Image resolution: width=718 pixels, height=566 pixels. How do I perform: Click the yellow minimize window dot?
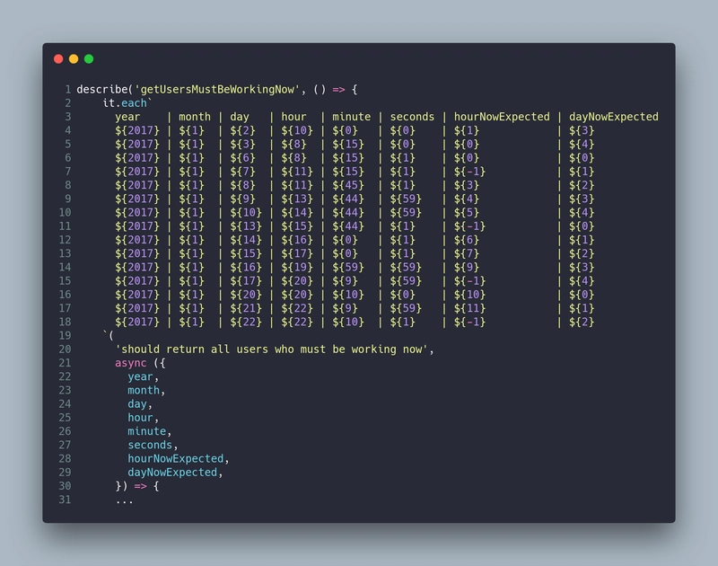[x=74, y=58]
